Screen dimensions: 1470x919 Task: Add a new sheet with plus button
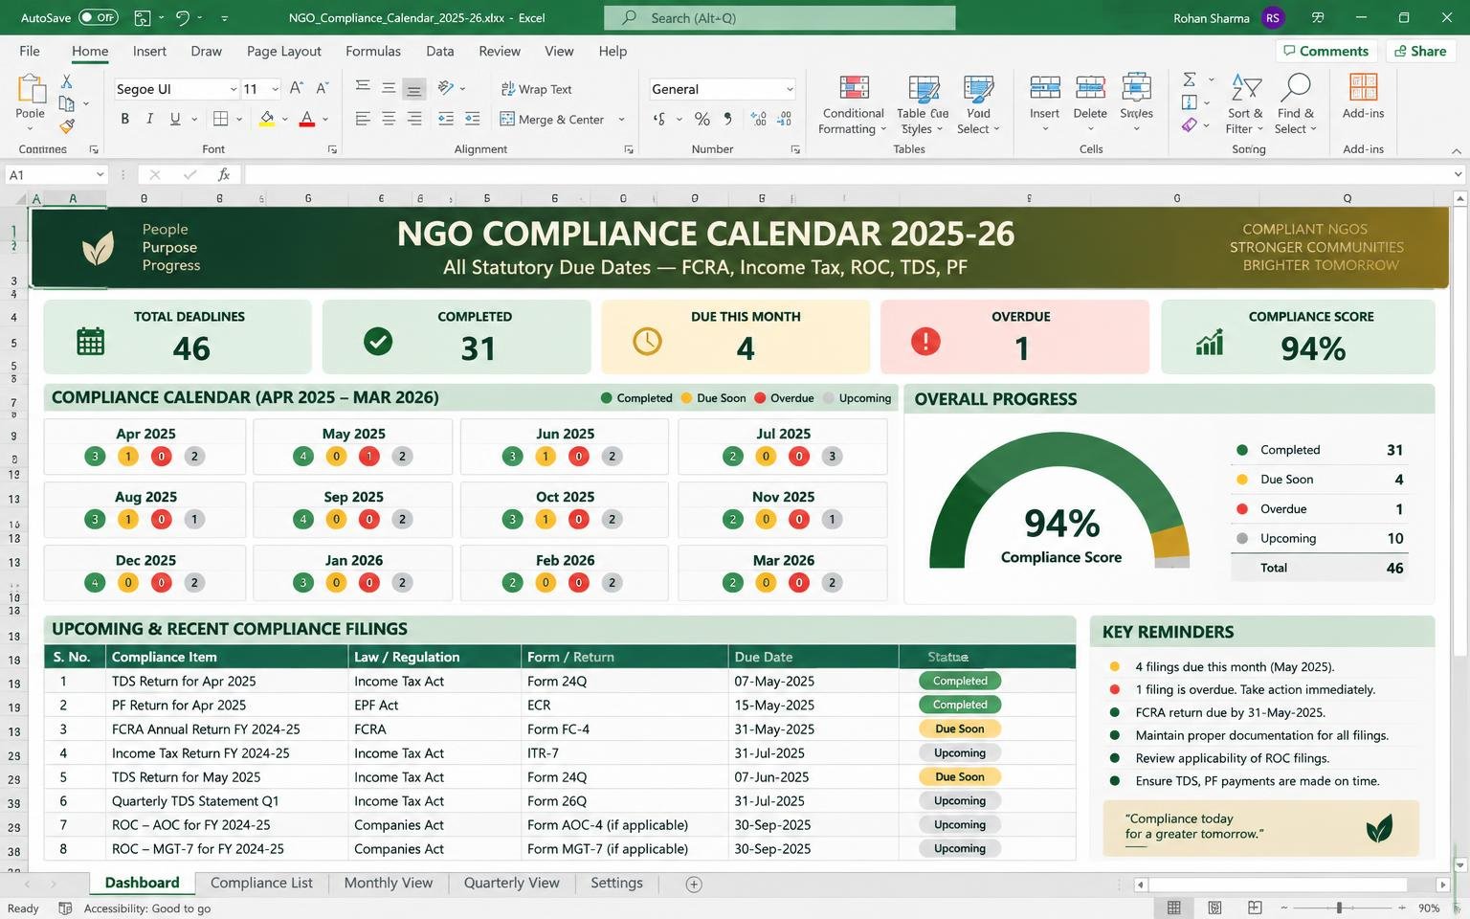(x=694, y=884)
